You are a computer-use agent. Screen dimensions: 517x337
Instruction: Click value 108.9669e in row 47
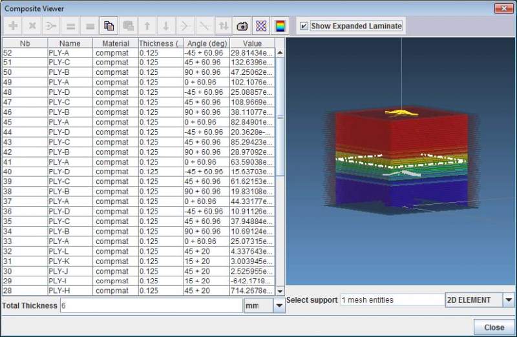[x=251, y=102]
